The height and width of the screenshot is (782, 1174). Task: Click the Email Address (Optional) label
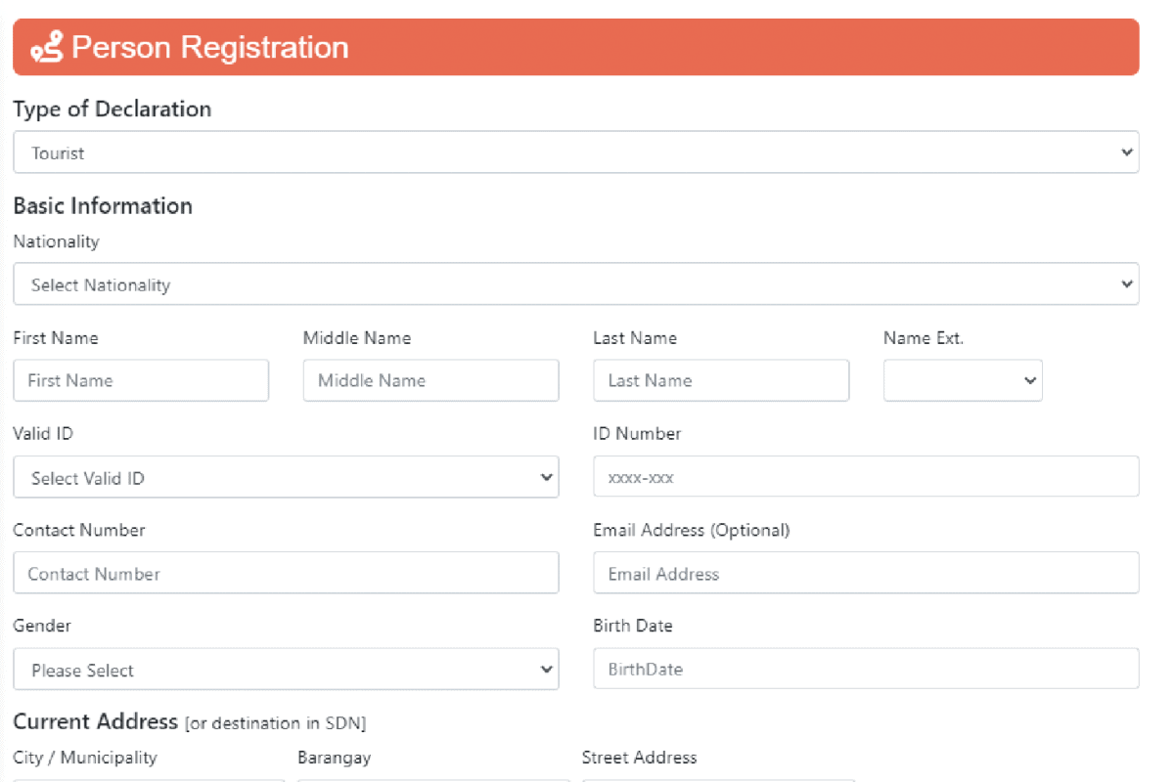coord(691,530)
